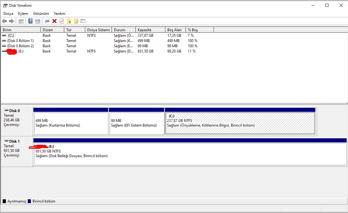The height and width of the screenshot is (213, 348).
Task: Sort list by Dosya Sistemi column
Action: (x=98, y=30)
